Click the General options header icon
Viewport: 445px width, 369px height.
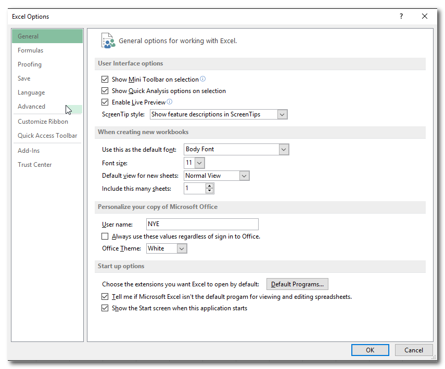pos(108,41)
